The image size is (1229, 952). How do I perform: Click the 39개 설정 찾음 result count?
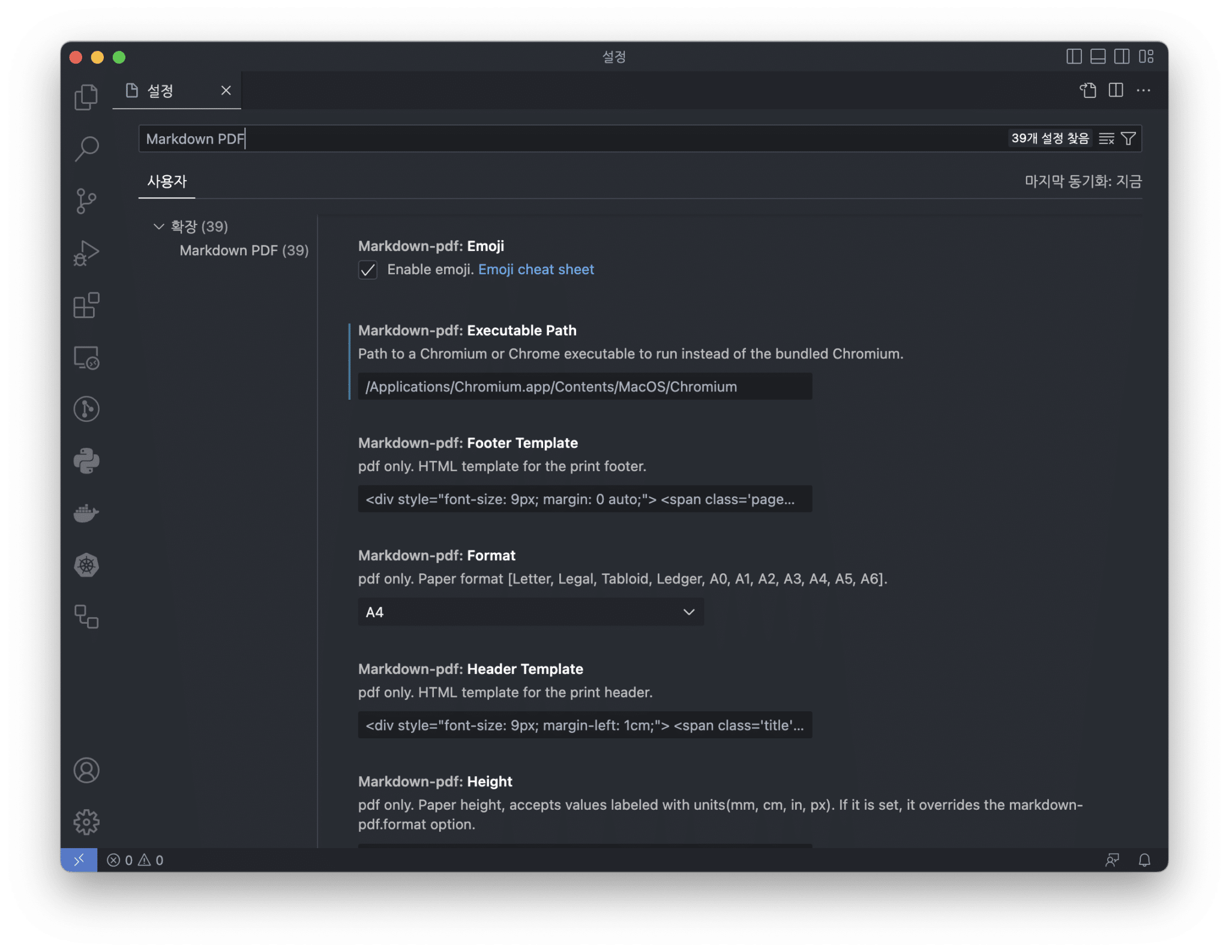click(1050, 139)
